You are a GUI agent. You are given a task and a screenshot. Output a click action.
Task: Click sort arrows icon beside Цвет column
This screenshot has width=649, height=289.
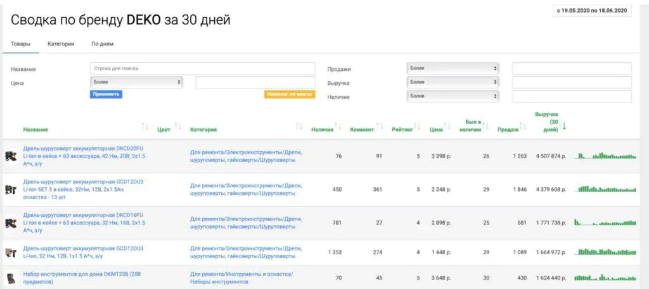coord(178,127)
